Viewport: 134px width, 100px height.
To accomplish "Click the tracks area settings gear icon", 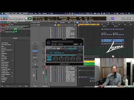I will [x=108, y=22].
